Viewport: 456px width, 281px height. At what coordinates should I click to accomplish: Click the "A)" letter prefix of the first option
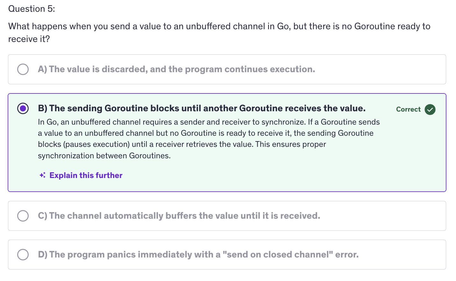(42, 69)
